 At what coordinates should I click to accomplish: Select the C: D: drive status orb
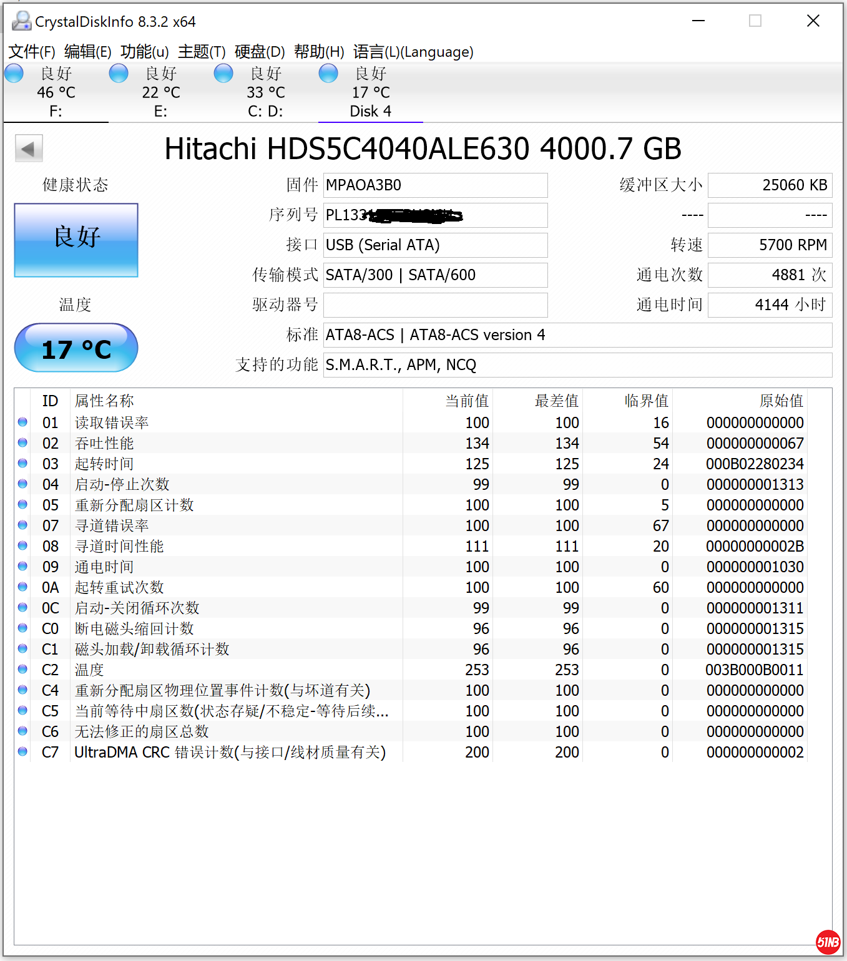(223, 74)
